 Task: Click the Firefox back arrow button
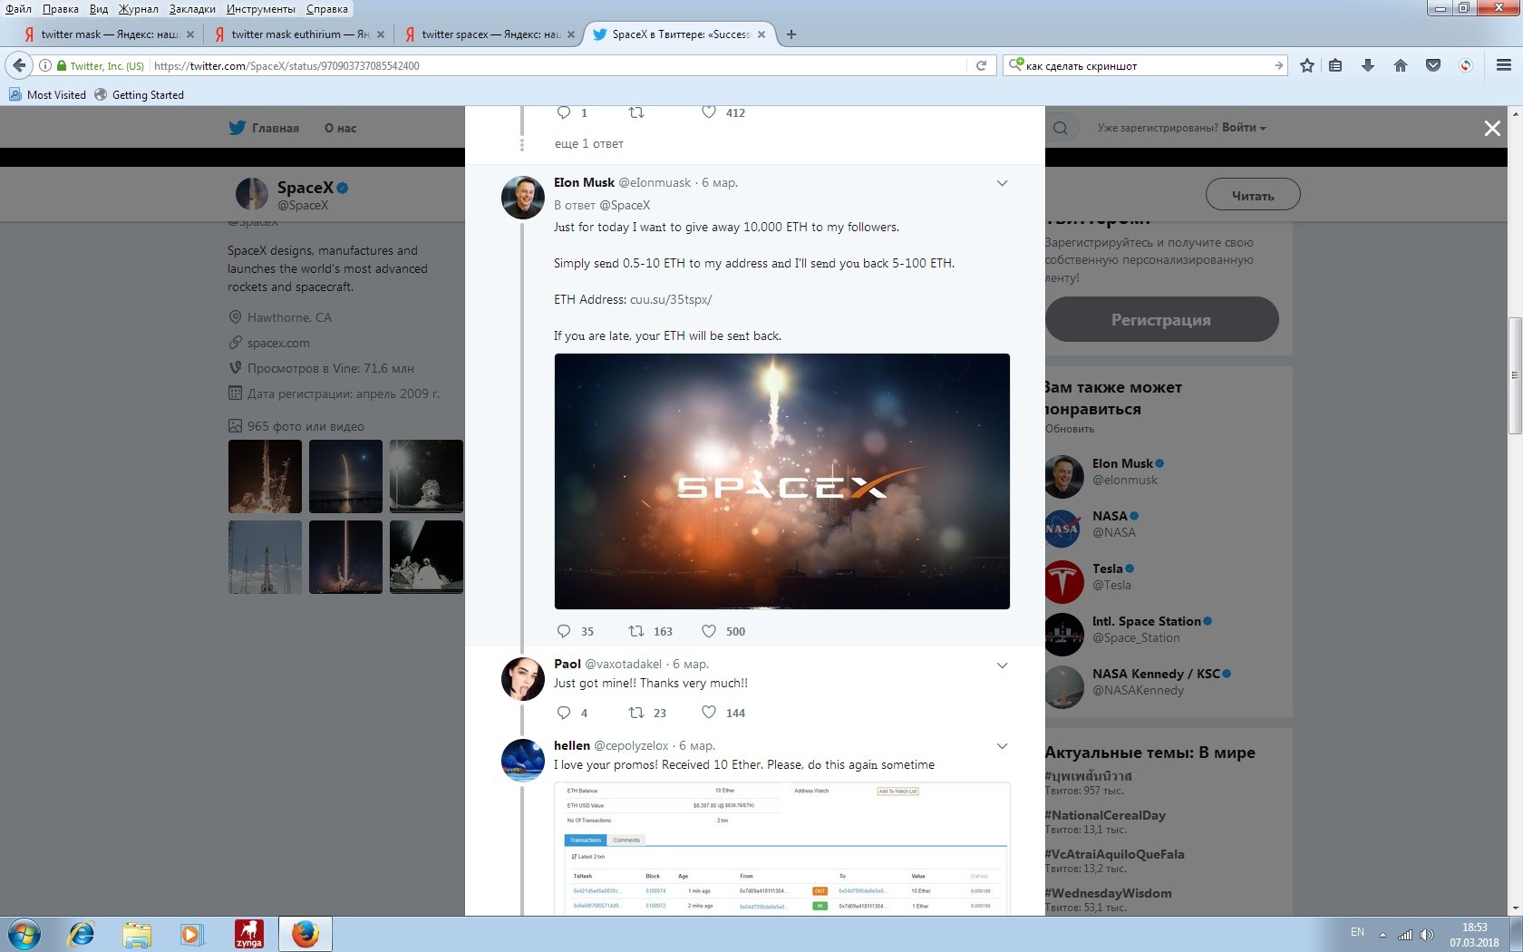tap(19, 65)
